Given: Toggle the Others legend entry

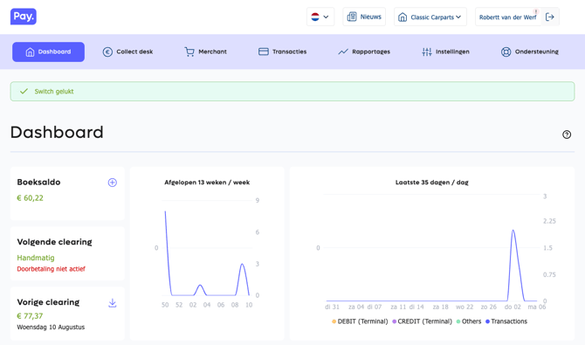Looking at the screenshot, I should point(469,321).
